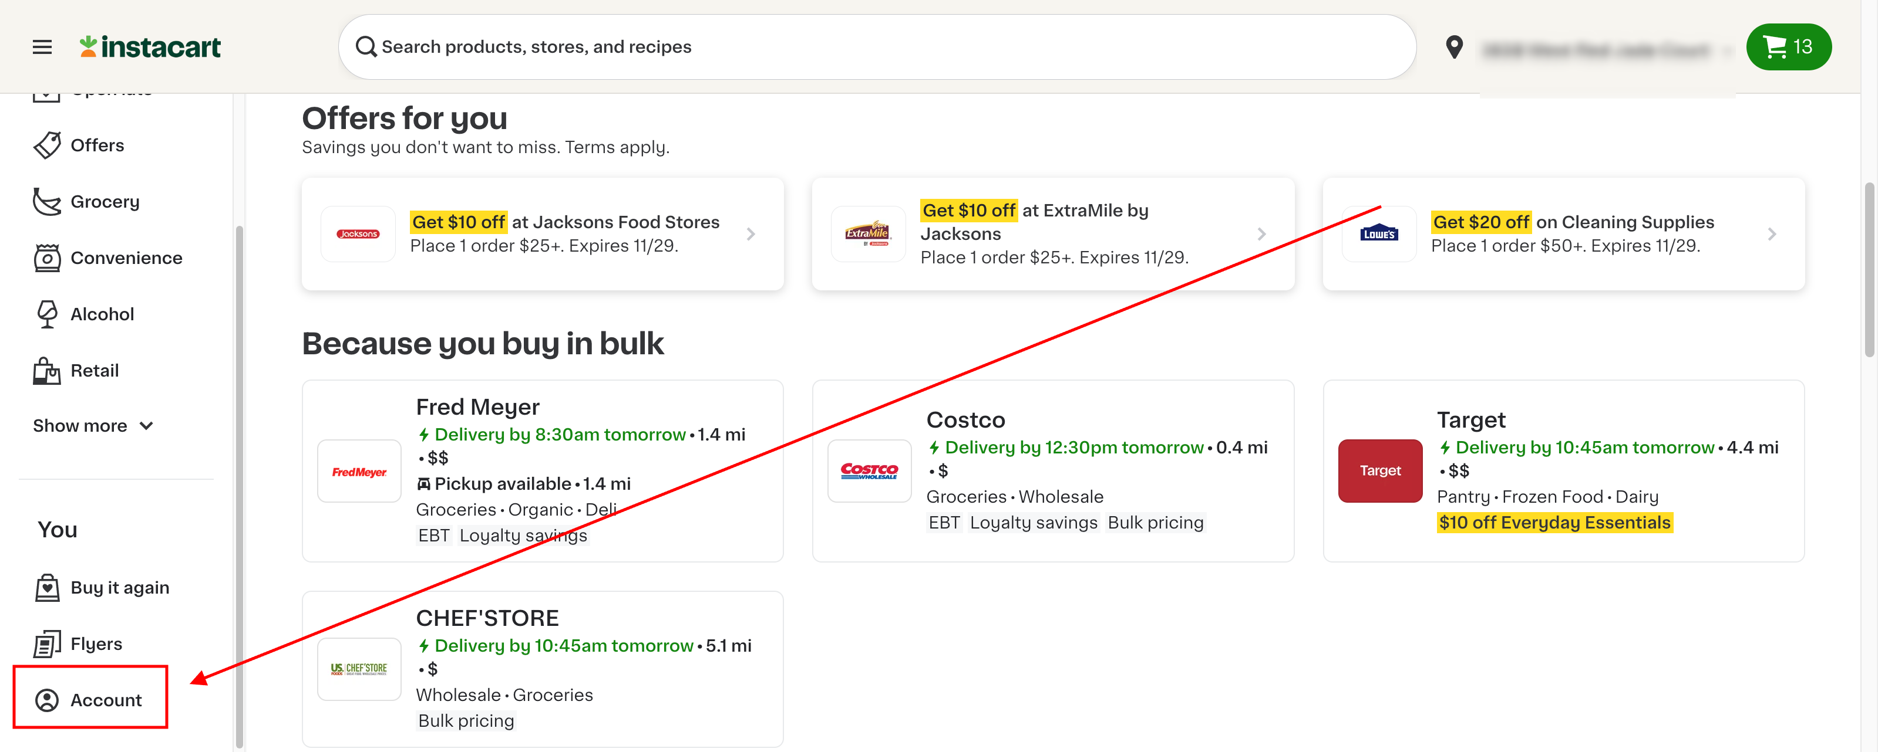Screen dimensions: 1878x752
Task: Expand the Cleaning Supplies offer chevron
Action: click(1772, 233)
